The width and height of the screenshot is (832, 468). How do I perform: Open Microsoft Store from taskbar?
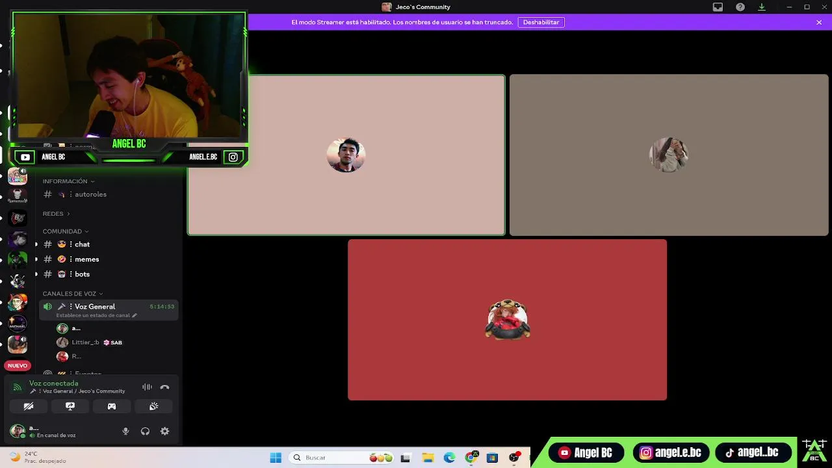click(x=492, y=458)
